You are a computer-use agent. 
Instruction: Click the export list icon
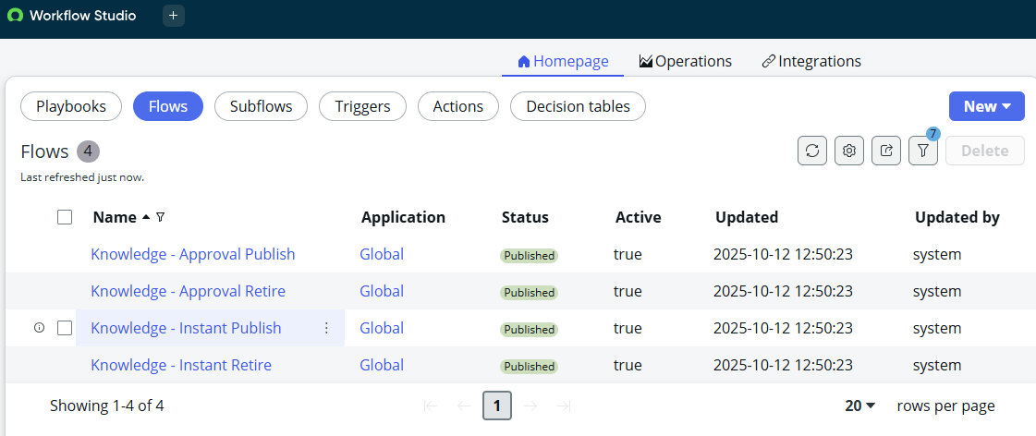(x=886, y=151)
